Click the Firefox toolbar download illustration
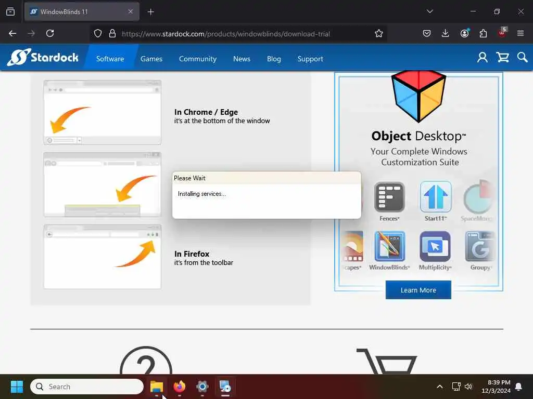 pos(103,257)
